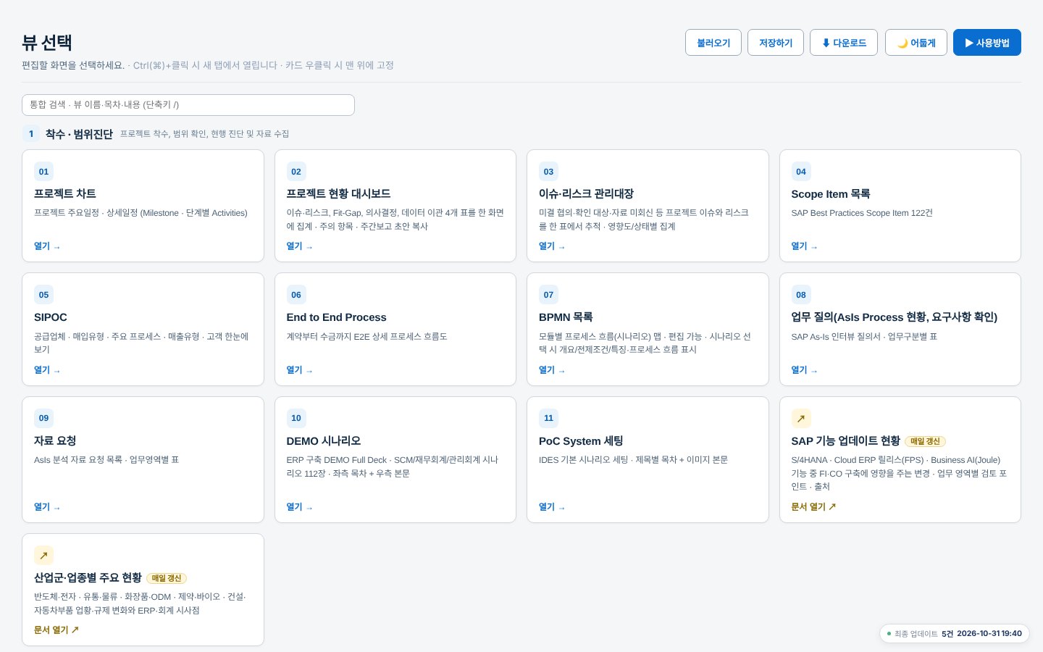1043x652 pixels.
Task: Open the 이슈·리스크 관리대장 열기 link
Action: pyautogui.click(x=552, y=246)
